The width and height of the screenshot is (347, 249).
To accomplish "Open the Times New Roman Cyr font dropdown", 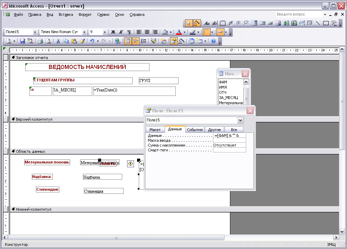I will (x=84, y=32).
